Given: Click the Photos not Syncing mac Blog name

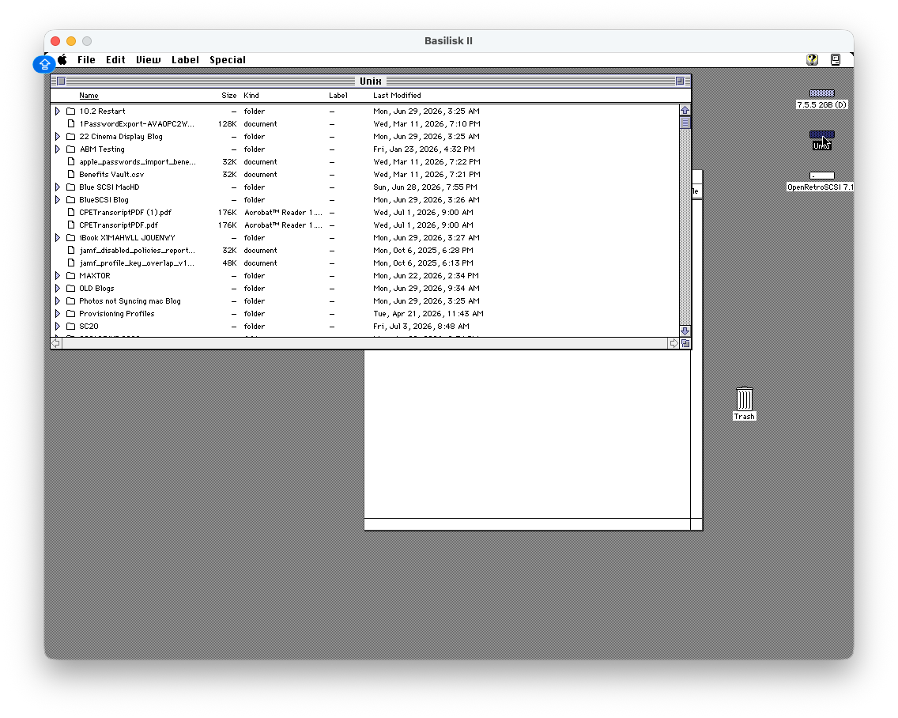Looking at the screenshot, I should tap(130, 300).
